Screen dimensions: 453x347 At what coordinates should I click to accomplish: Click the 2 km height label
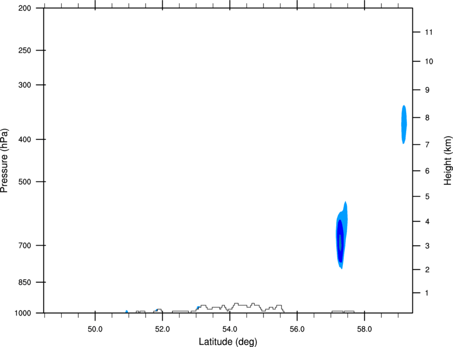427,270
